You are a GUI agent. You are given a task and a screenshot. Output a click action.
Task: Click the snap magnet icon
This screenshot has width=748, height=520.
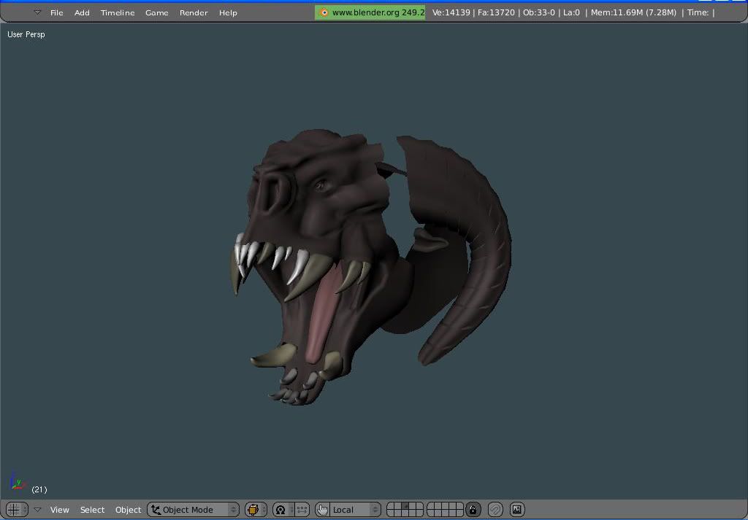tap(495, 510)
